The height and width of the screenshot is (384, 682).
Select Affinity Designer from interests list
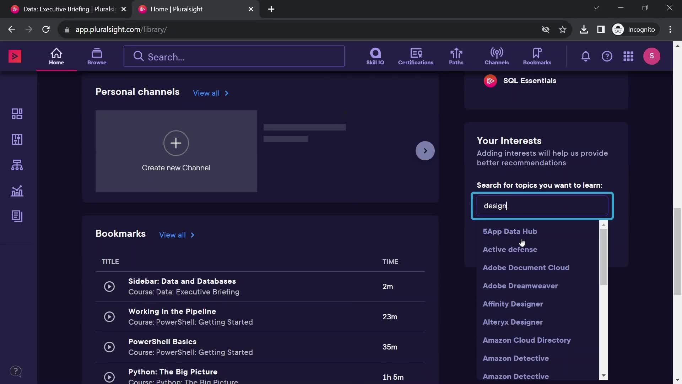(x=513, y=304)
